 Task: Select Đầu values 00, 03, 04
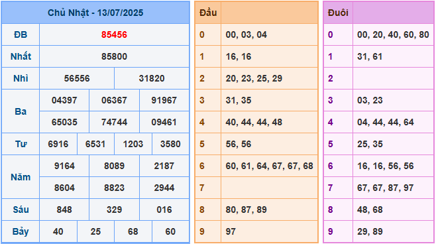[x=246, y=34]
